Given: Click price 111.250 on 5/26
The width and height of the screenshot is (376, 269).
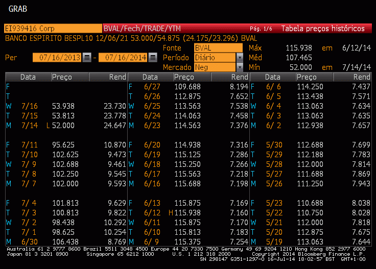Looking at the screenshot, I should click(310, 184).
